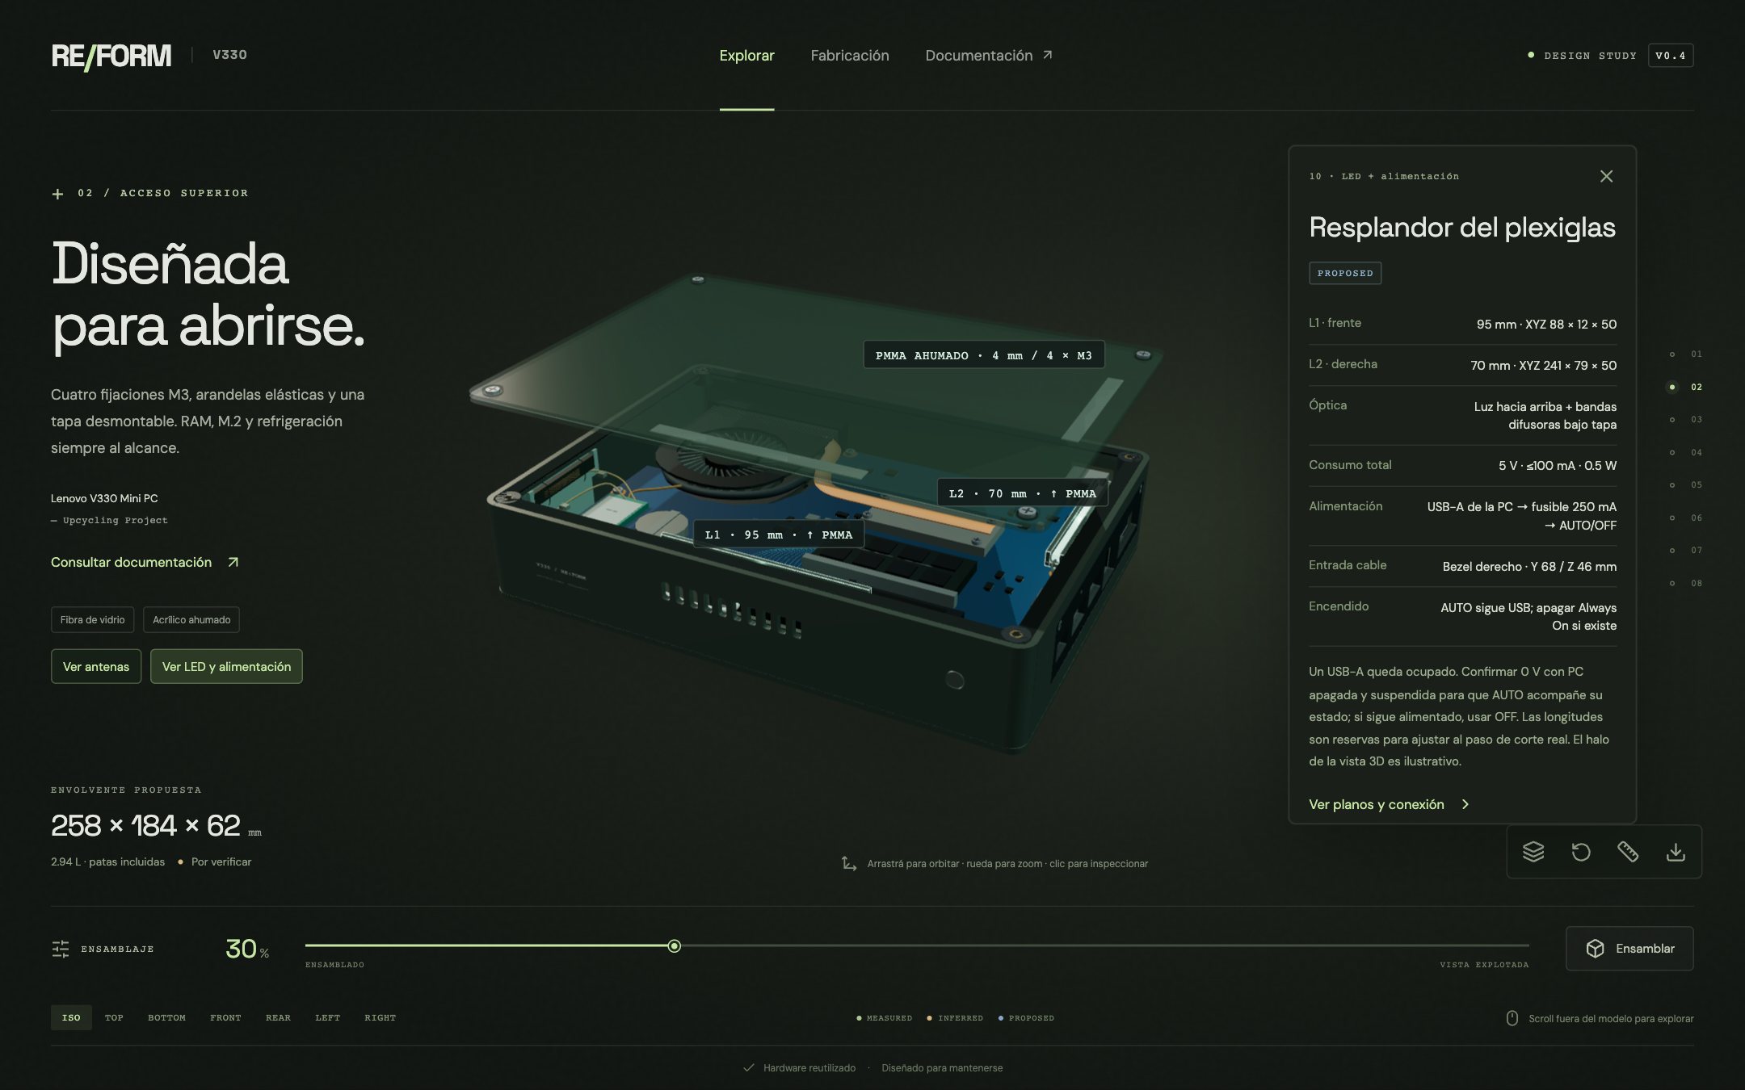Screen dimensions: 1745x1090
Task: Click the assembly sliders icon beside ENSAMBLAJE
Action: (x=61, y=949)
